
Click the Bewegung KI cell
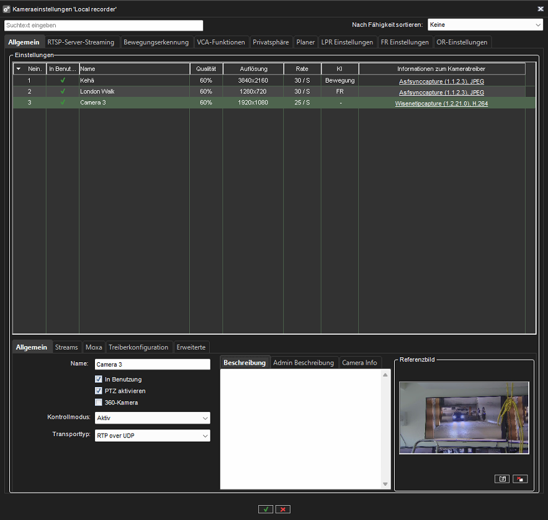[x=339, y=81]
